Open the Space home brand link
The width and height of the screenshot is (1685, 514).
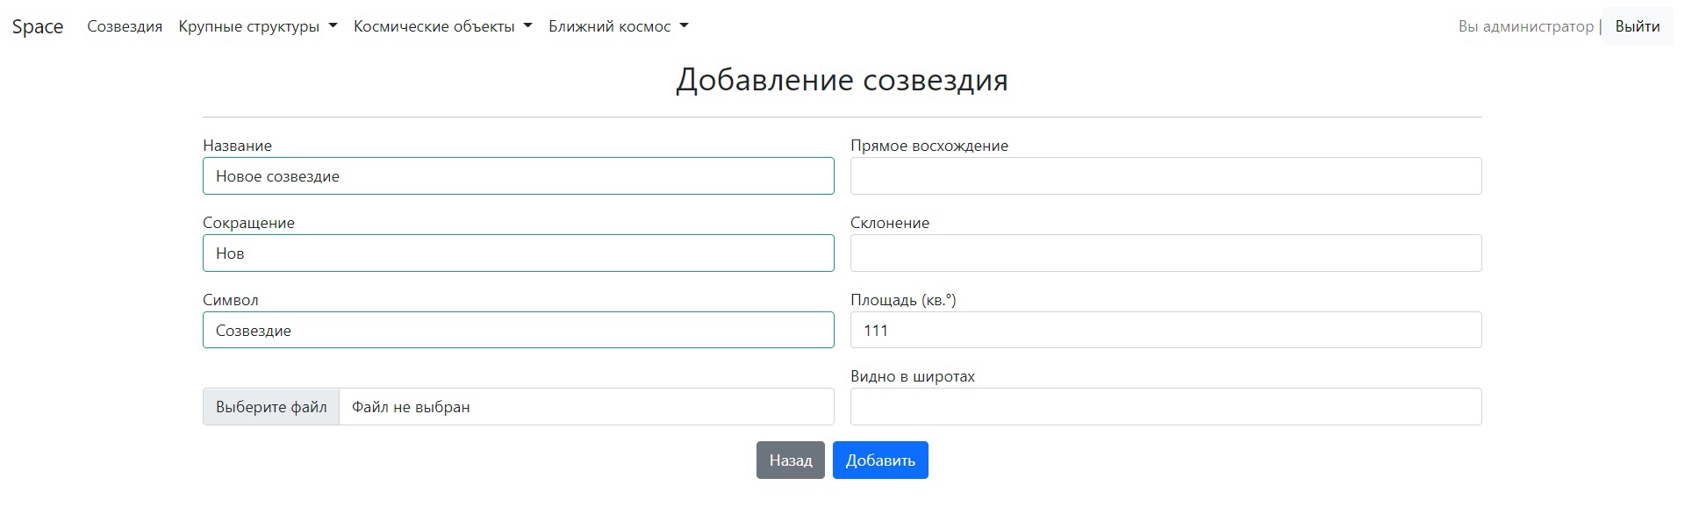coord(38,26)
